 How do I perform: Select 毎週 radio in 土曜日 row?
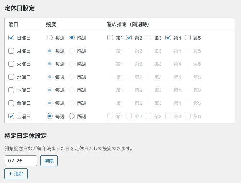click(50, 116)
